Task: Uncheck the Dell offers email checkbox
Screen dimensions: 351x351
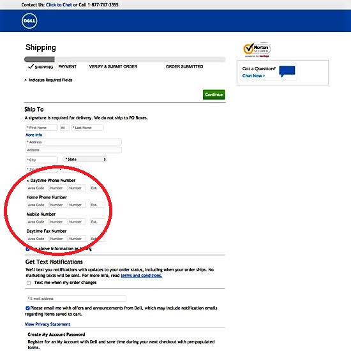Action: click(x=27, y=308)
